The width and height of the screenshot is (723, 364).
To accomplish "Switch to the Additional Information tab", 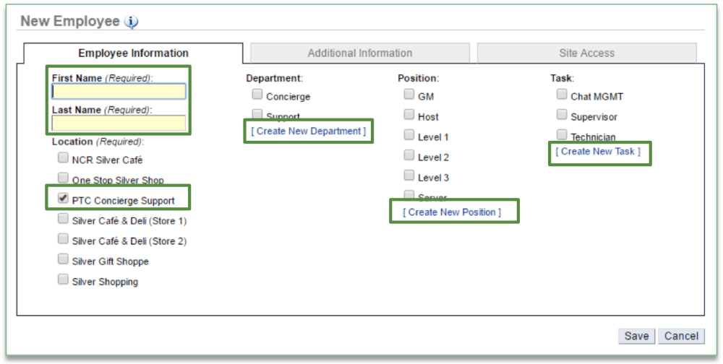I will [x=359, y=53].
